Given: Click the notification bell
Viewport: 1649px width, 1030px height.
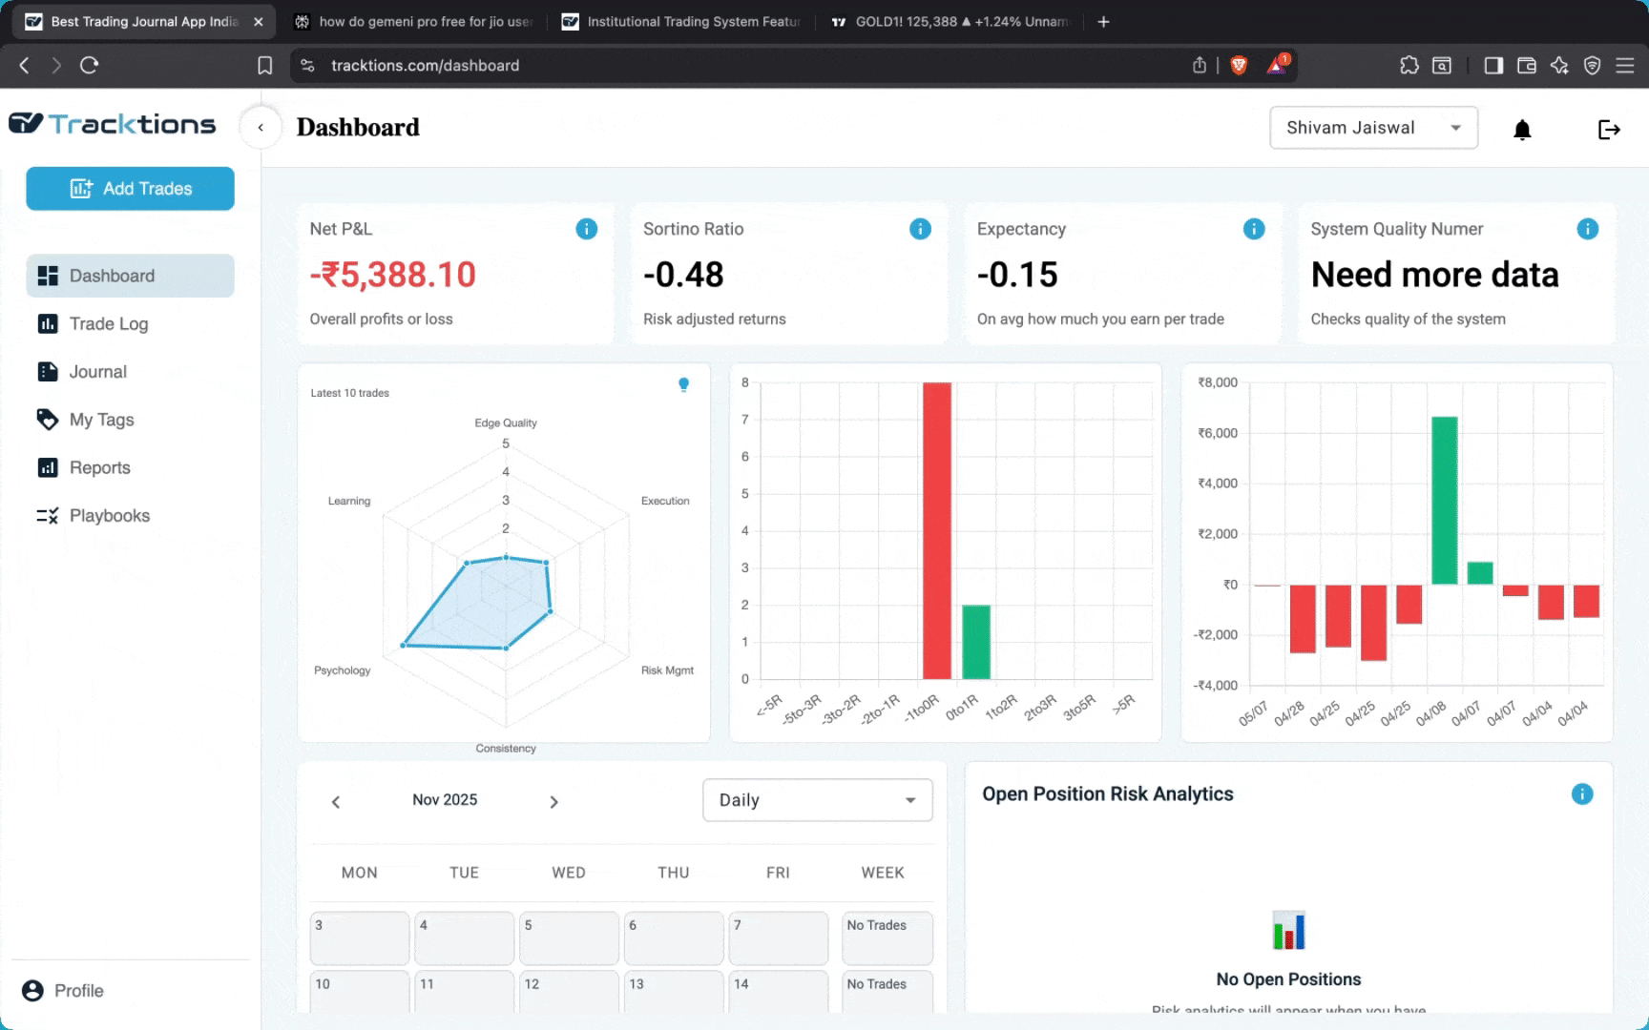Looking at the screenshot, I should (x=1522, y=129).
